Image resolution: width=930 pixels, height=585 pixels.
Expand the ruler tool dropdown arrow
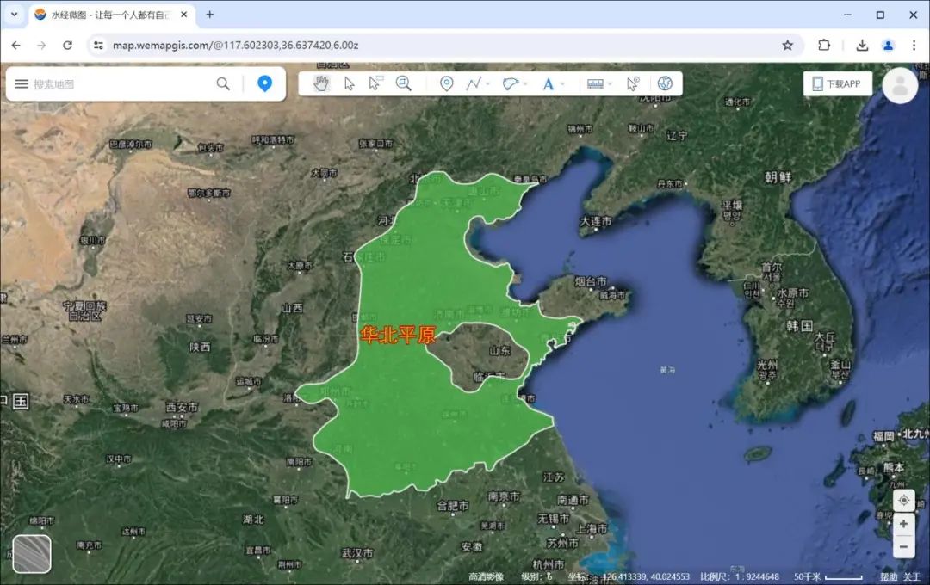[x=610, y=84]
